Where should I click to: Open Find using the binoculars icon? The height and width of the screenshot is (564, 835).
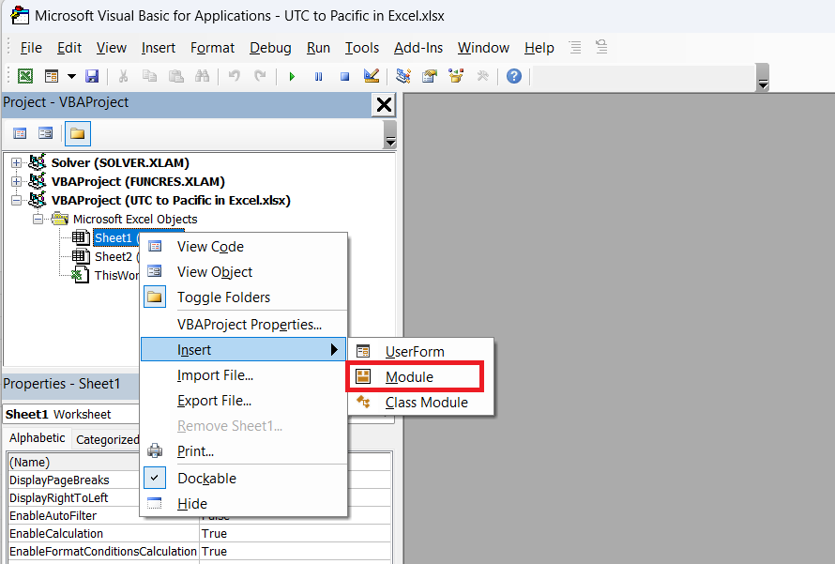click(x=203, y=76)
